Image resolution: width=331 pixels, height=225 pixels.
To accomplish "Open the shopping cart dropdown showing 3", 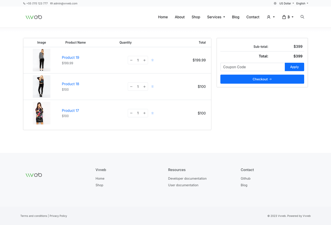I will (x=288, y=17).
